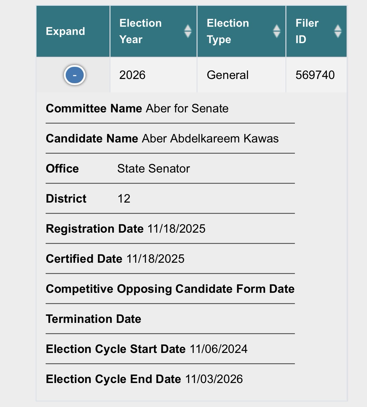Click candidate name Aber Abdelkareem Kawas
Image resolution: width=367 pixels, height=407 pixels.
pyautogui.click(x=210, y=139)
